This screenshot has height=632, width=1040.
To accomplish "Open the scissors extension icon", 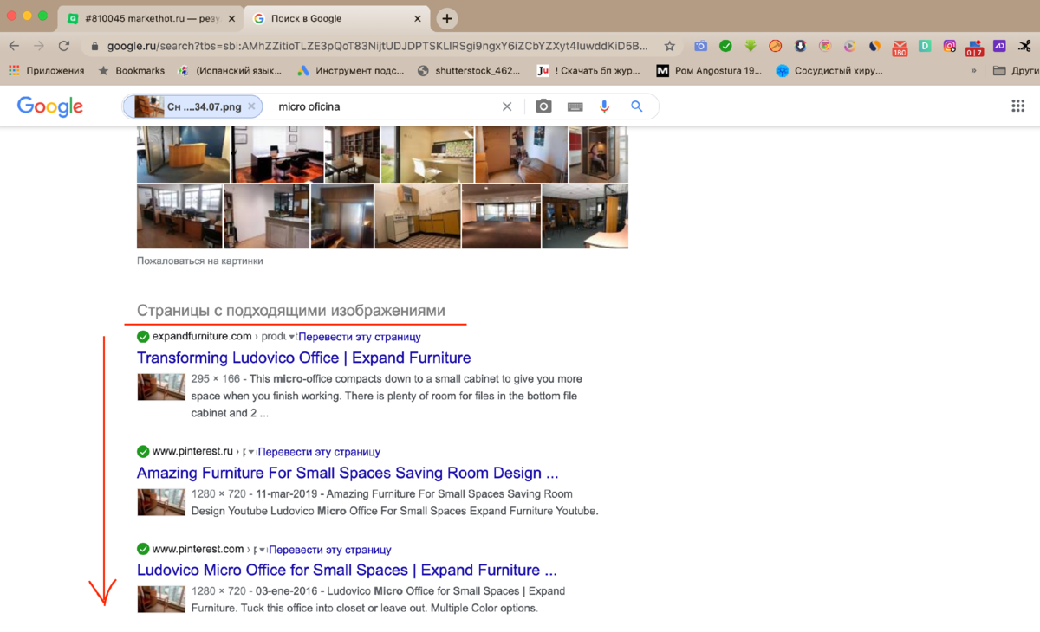I will pos(1024,46).
